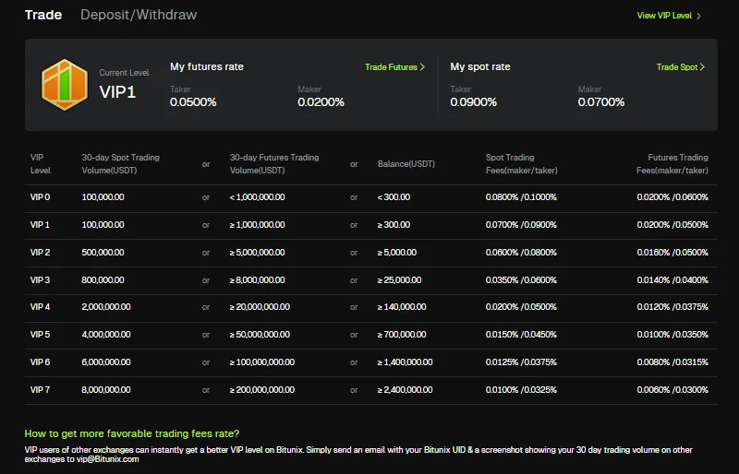Click VIP 7 balance ≥2,400,000.00
The height and width of the screenshot is (474, 739).
(405, 390)
